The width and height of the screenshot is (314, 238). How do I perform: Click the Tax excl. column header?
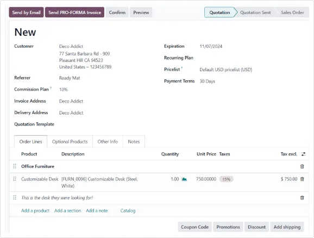click(289, 154)
